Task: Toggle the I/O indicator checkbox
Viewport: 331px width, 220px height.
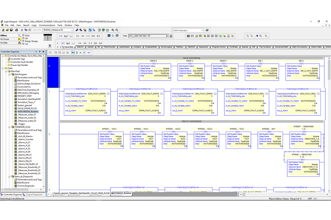Action: tap(24, 44)
